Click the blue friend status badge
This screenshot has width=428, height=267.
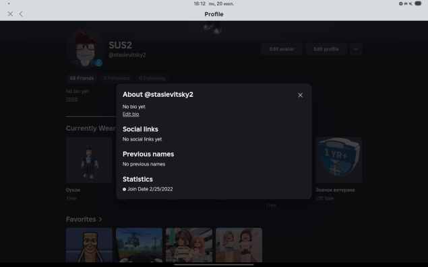click(x=99, y=63)
